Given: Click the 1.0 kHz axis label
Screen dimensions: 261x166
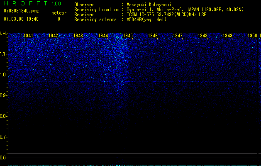Looking at the screenshot, I should pos(3,75).
